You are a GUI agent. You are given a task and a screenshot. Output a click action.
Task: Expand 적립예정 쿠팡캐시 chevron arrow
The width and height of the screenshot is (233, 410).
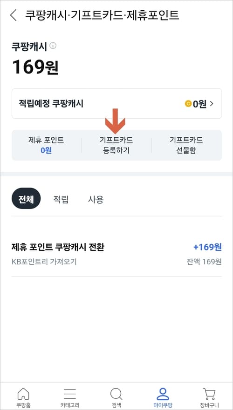(x=212, y=104)
